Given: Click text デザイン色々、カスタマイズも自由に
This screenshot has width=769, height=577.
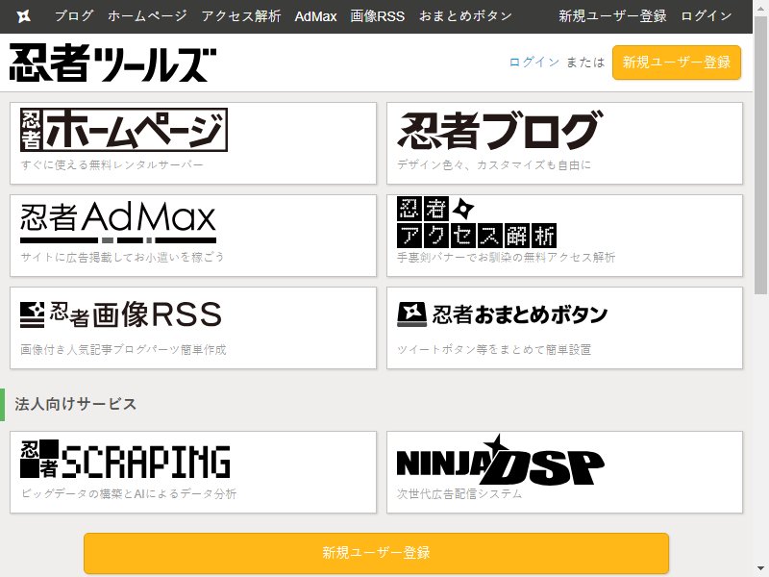Looking at the screenshot, I should pos(494,164).
